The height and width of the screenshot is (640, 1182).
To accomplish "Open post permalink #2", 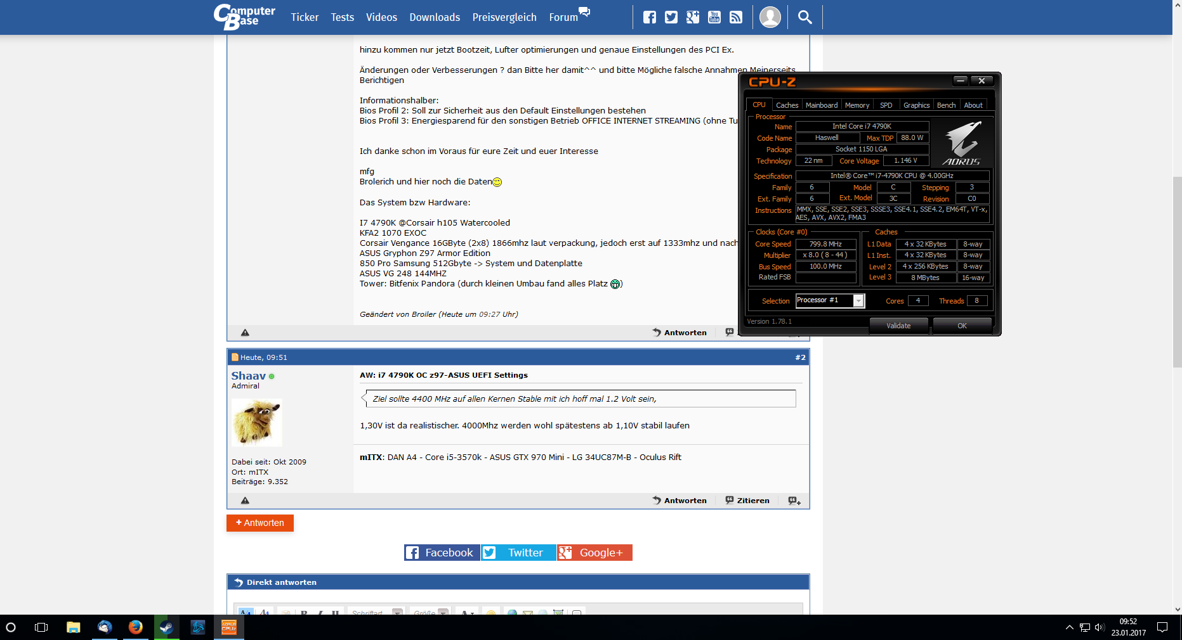I will (800, 357).
